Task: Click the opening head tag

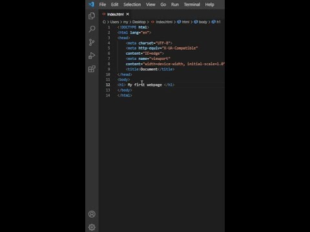Action: pyautogui.click(x=123, y=38)
